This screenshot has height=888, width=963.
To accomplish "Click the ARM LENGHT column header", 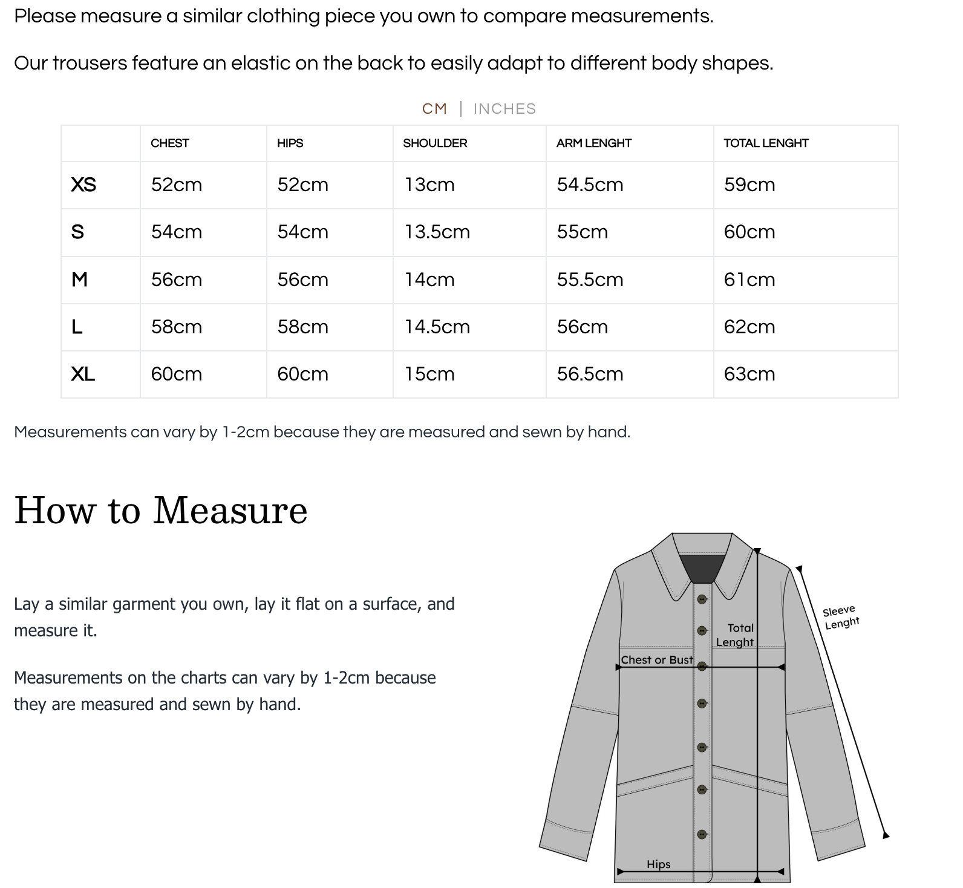I will coord(593,143).
